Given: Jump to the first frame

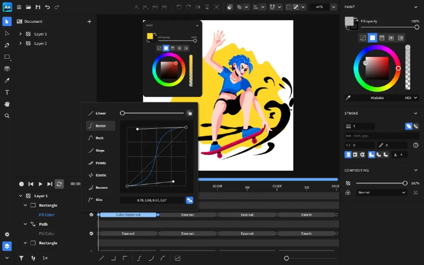Looking at the screenshot, I should [31, 184].
